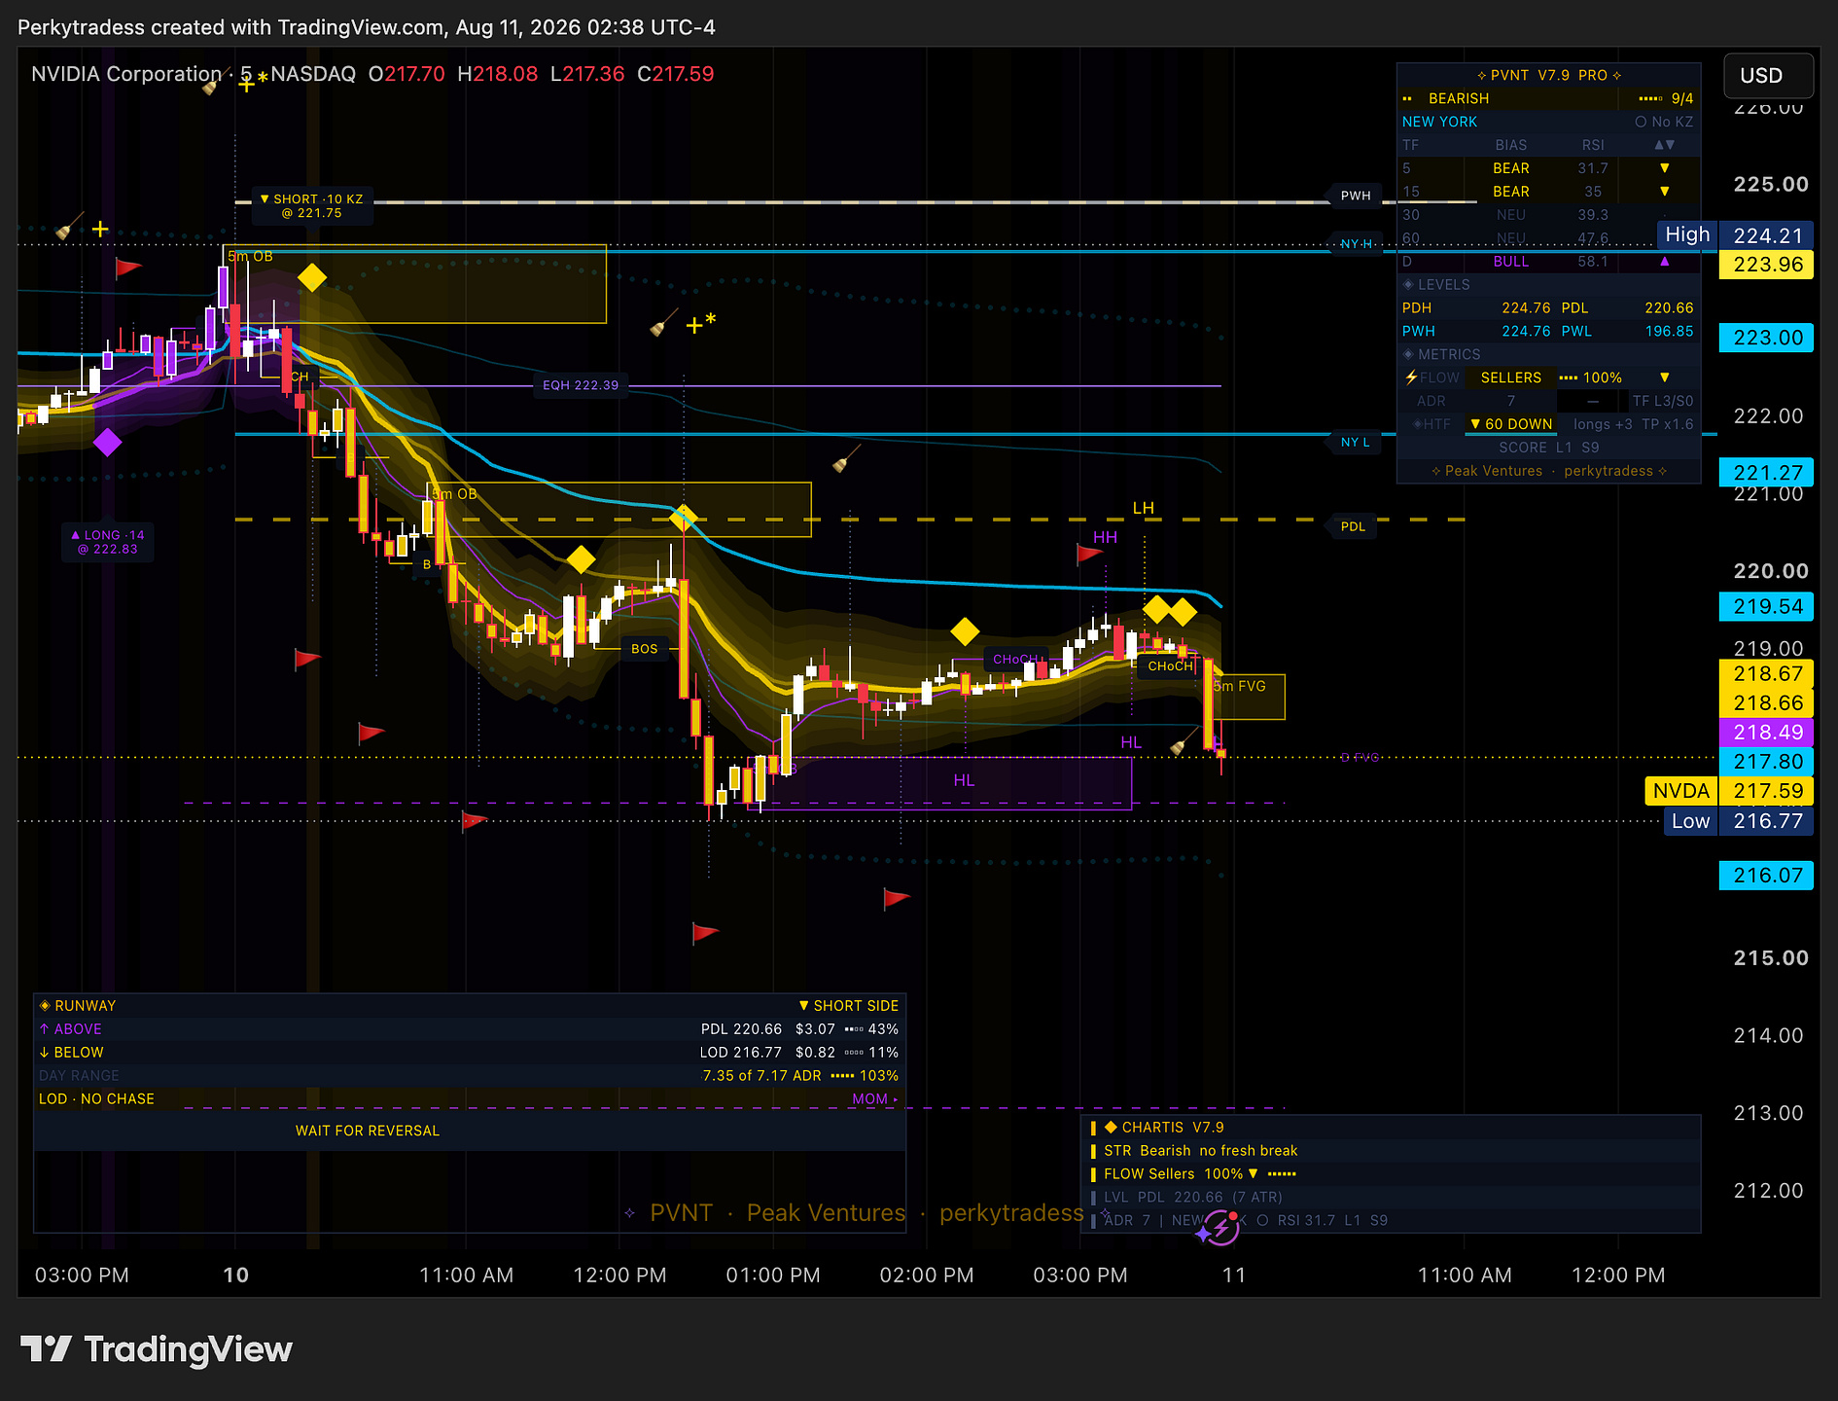Select the NVIDIA Corporation symbol title

(x=126, y=74)
